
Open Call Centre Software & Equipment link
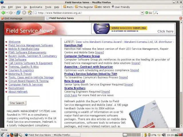click(x=31, y=63)
